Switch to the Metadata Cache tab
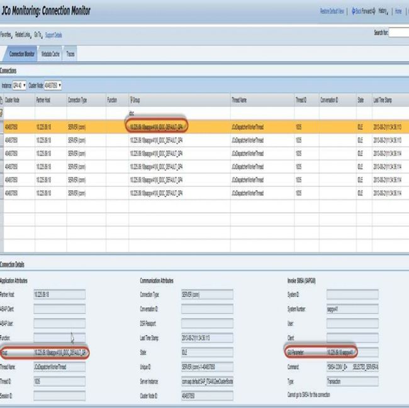The image size is (409, 408). tap(50, 54)
